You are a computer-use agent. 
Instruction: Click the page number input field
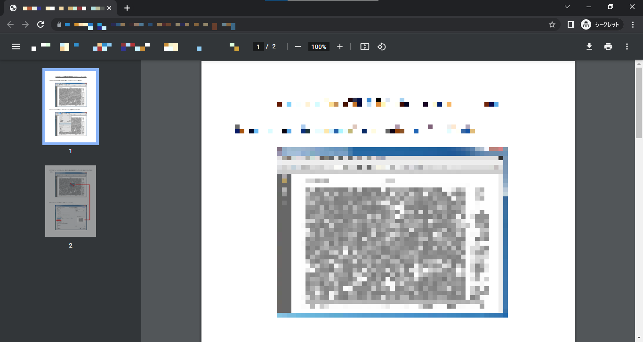coord(258,47)
